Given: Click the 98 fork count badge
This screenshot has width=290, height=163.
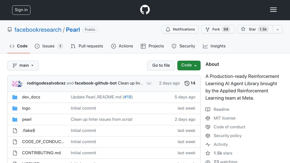Looking at the screenshot, I should 226,29.
